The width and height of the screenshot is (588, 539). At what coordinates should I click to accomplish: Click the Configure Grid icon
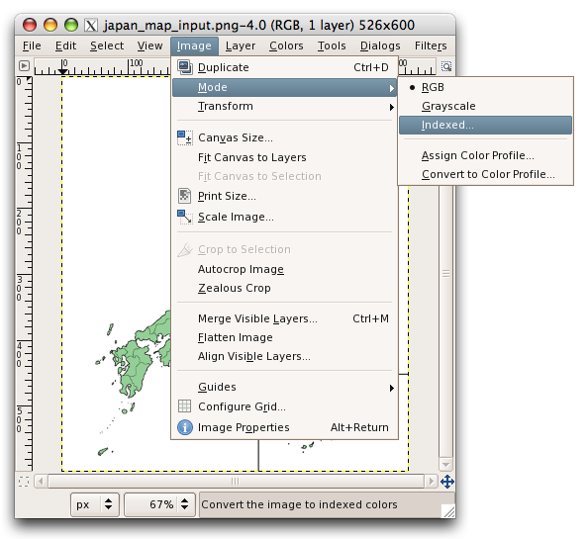[184, 406]
